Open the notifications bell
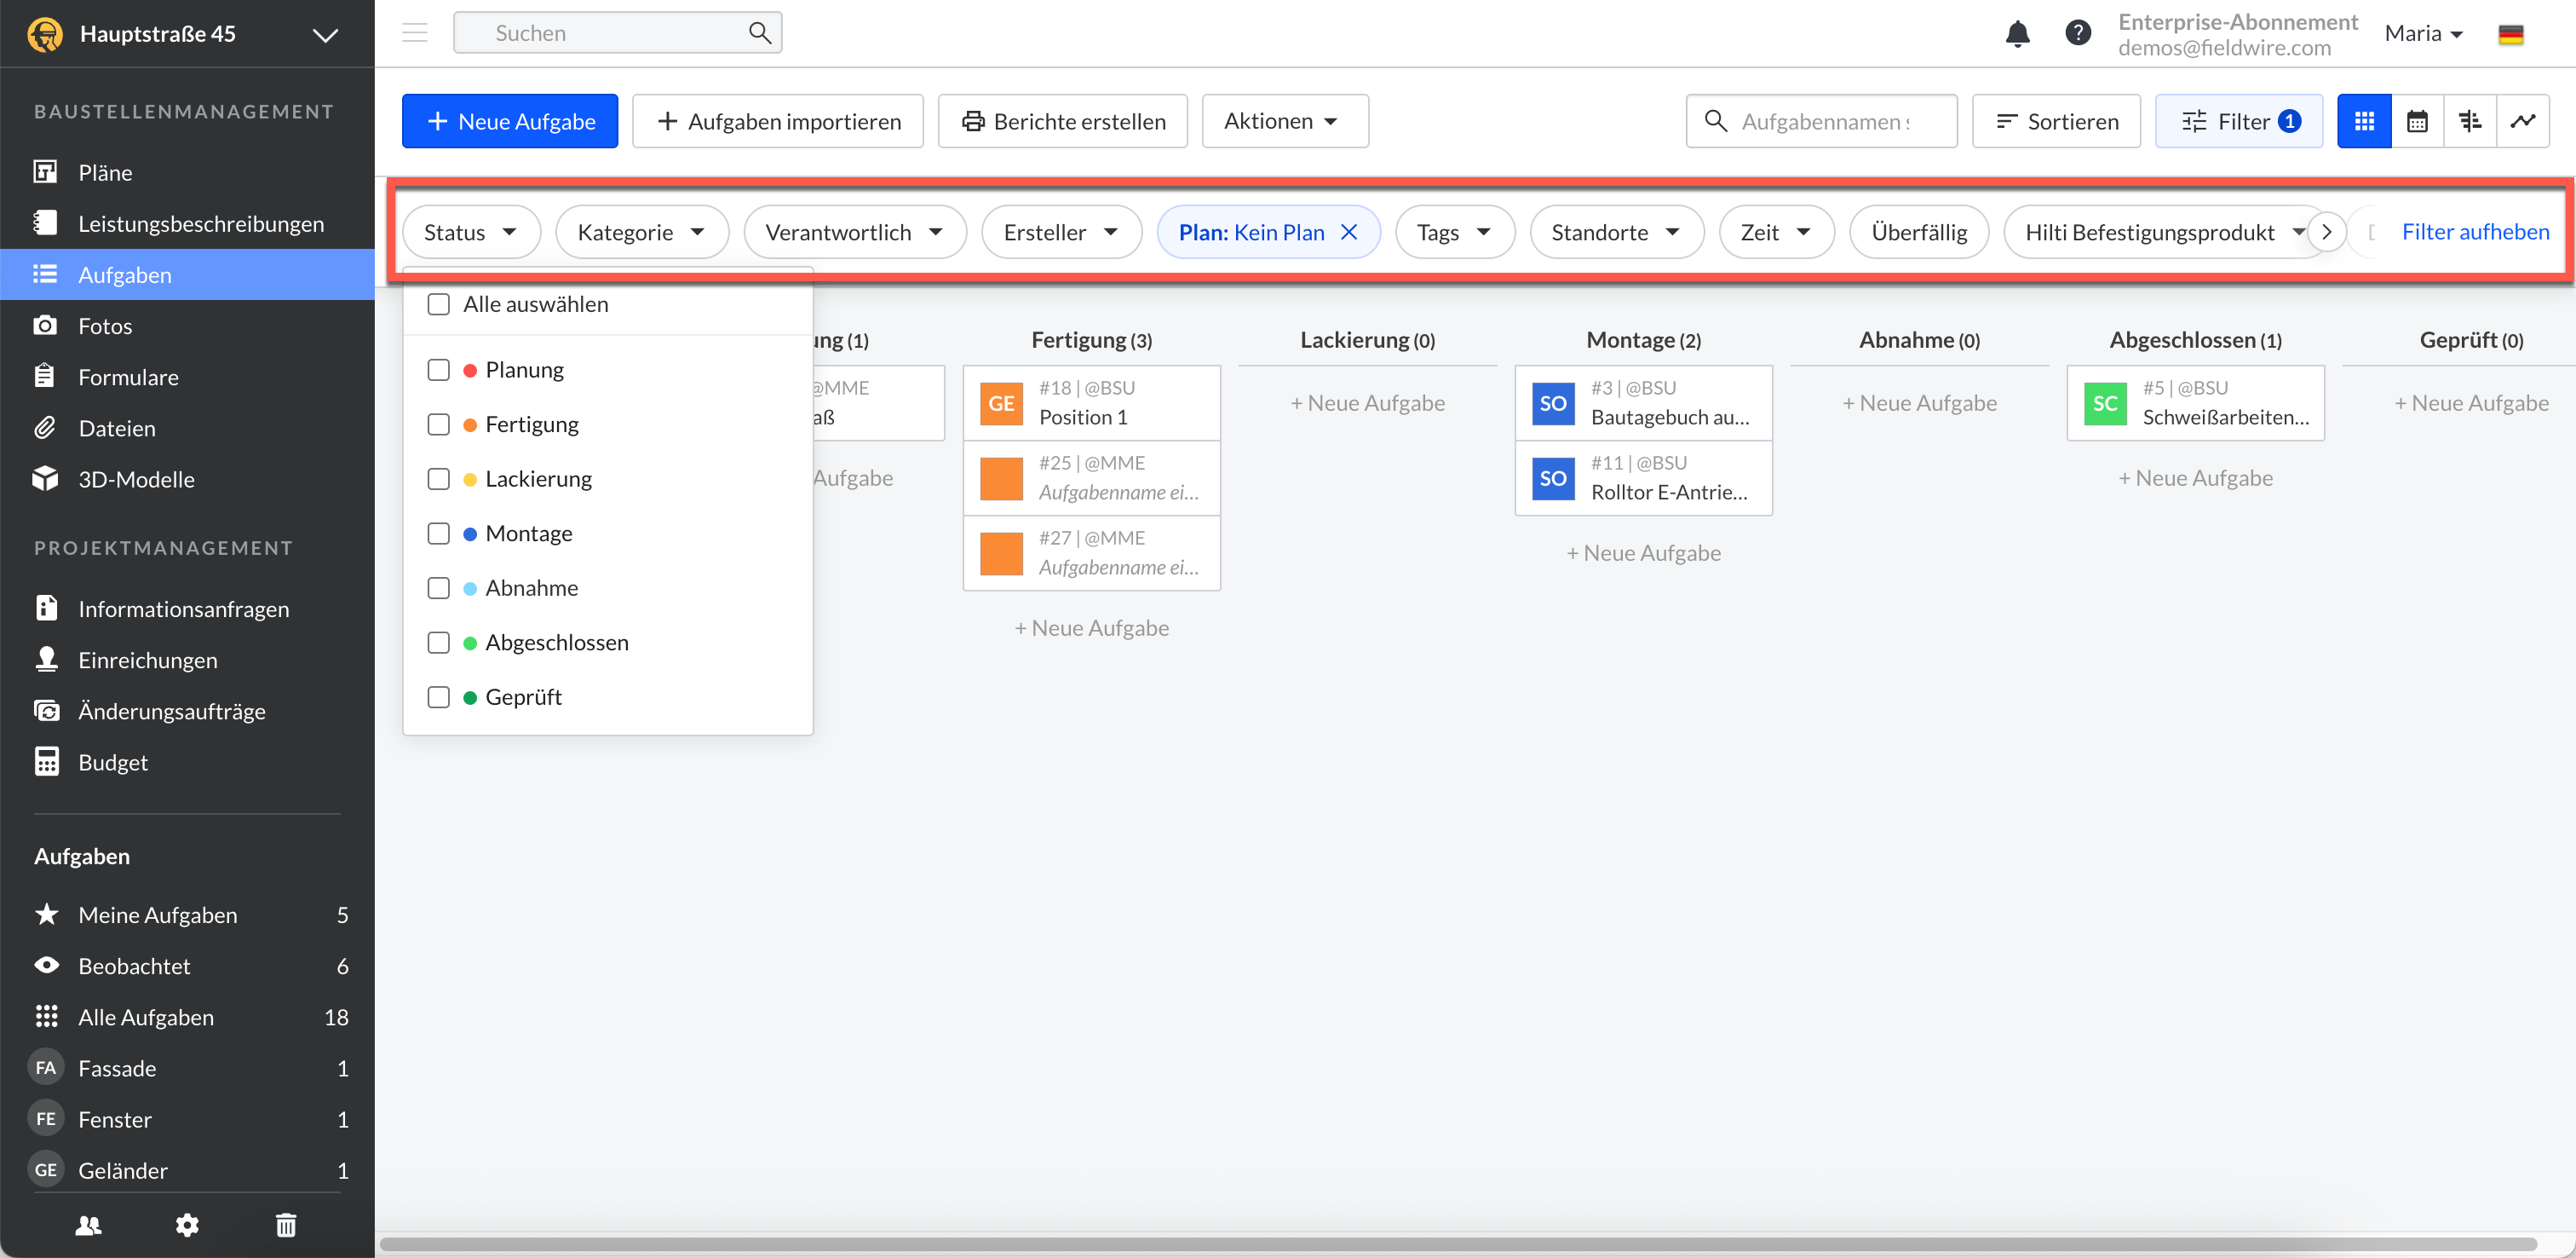Viewport: 2576px width, 1258px height. (x=2017, y=34)
